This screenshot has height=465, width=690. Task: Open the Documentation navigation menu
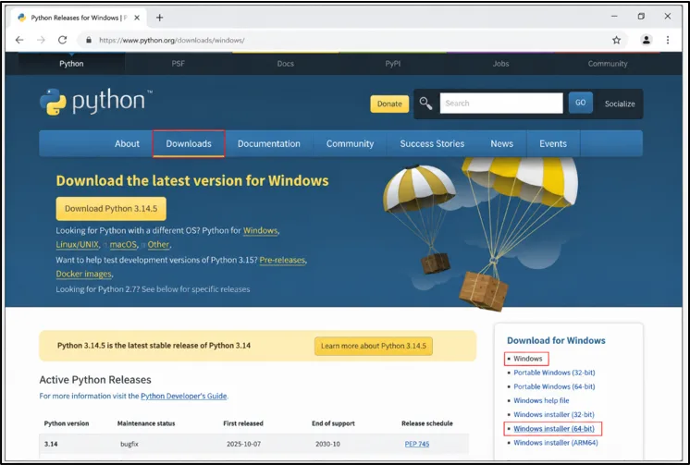coord(269,144)
